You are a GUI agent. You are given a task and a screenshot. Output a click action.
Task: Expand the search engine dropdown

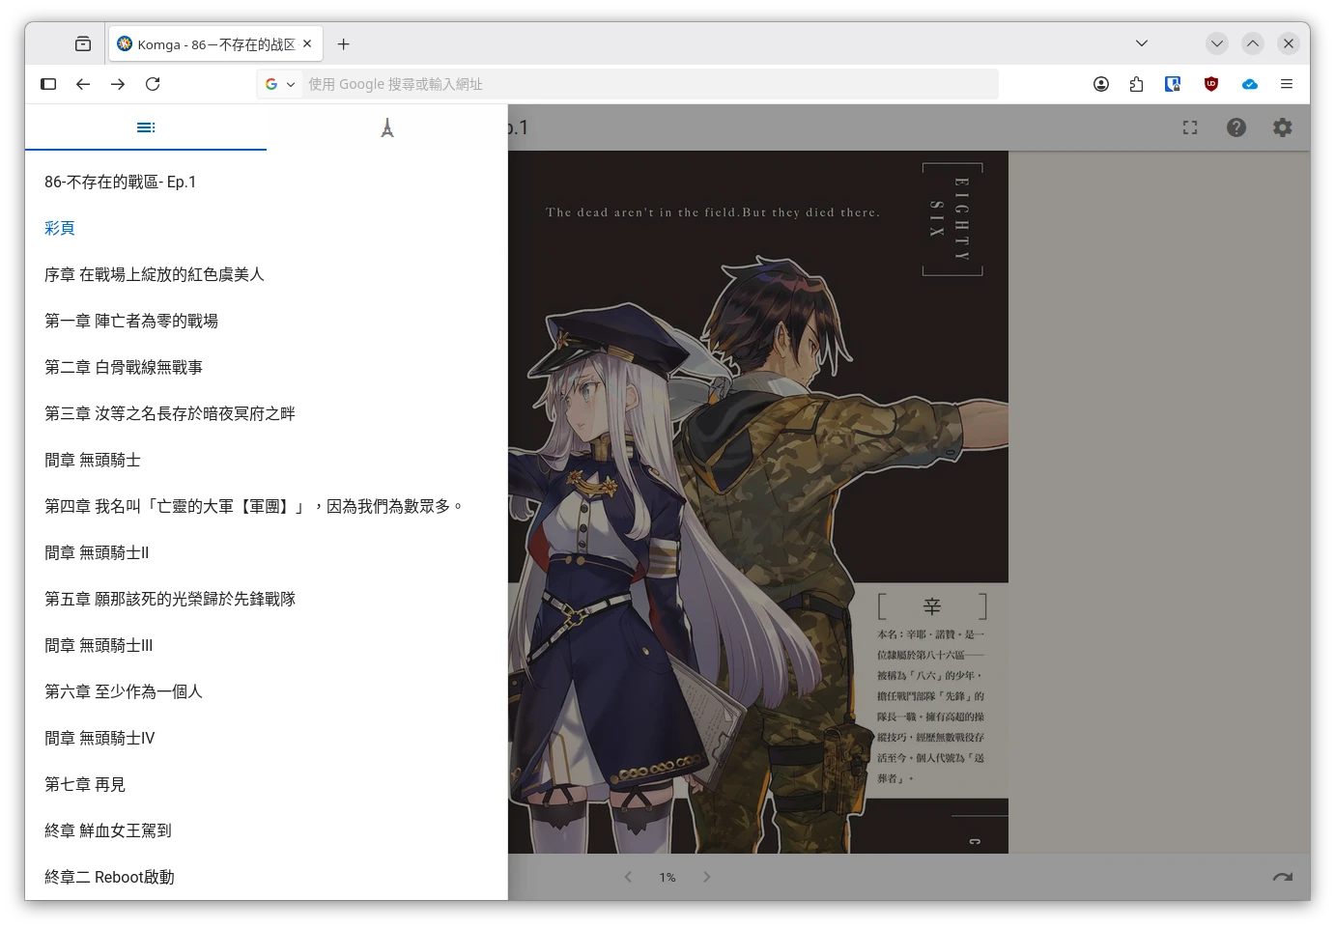pyautogui.click(x=280, y=84)
